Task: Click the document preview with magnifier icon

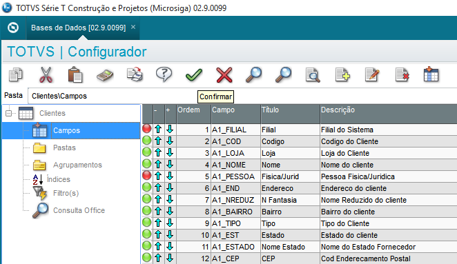Action: tap(313, 75)
